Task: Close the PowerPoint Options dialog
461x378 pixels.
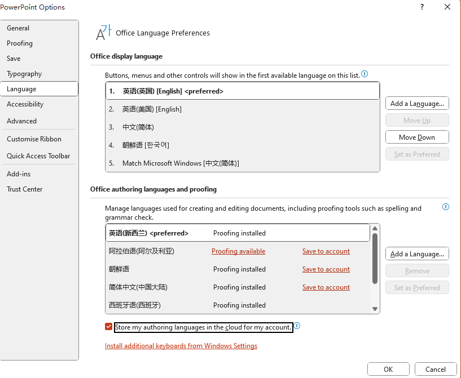Action: [x=447, y=7]
